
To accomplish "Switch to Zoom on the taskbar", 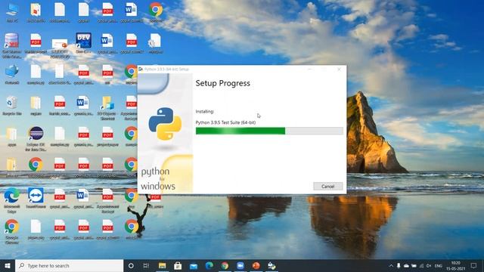I will (x=240, y=265).
